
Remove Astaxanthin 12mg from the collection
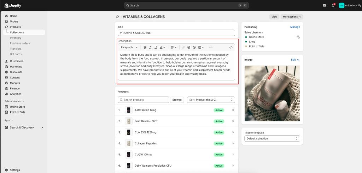click(233, 110)
